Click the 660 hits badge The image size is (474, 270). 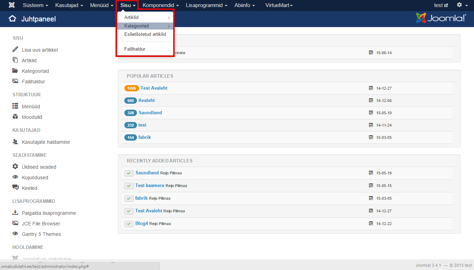pos(131,101)
